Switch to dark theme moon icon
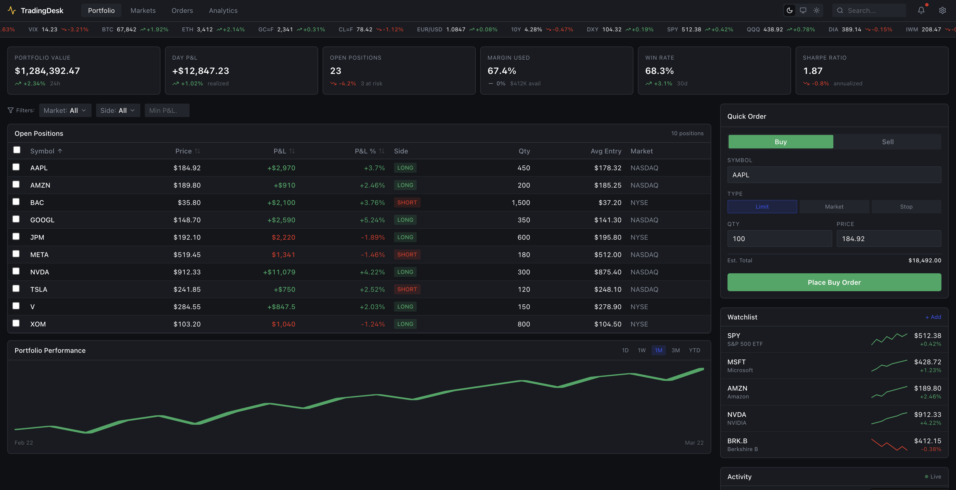The height and width of the screenshot is (490, 956). point(789,10)
